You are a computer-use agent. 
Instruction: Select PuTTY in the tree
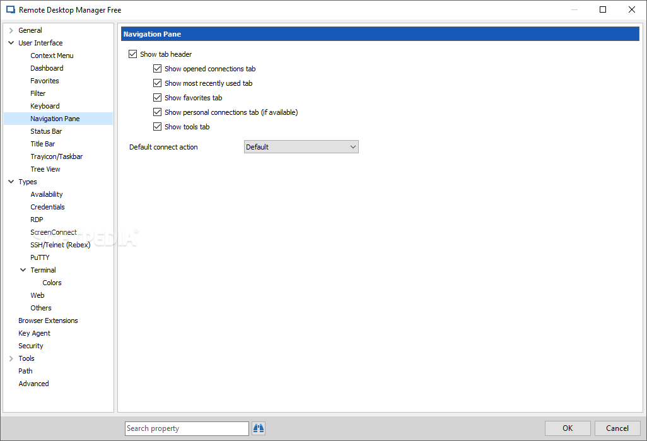click(x=40, y=257)
